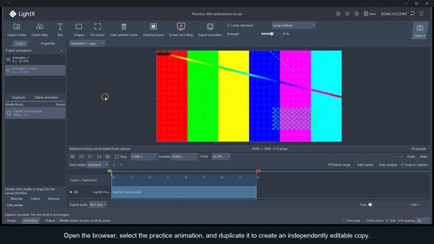Open the Lamp outlines dropdown
434x244 pixels.
[x=293, y=25]
